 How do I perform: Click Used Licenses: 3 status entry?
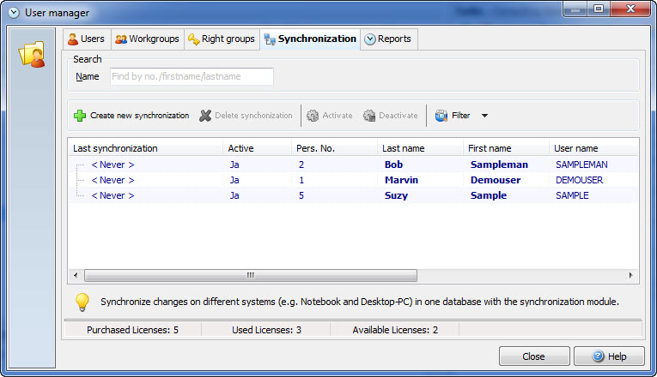coord(266,330)
